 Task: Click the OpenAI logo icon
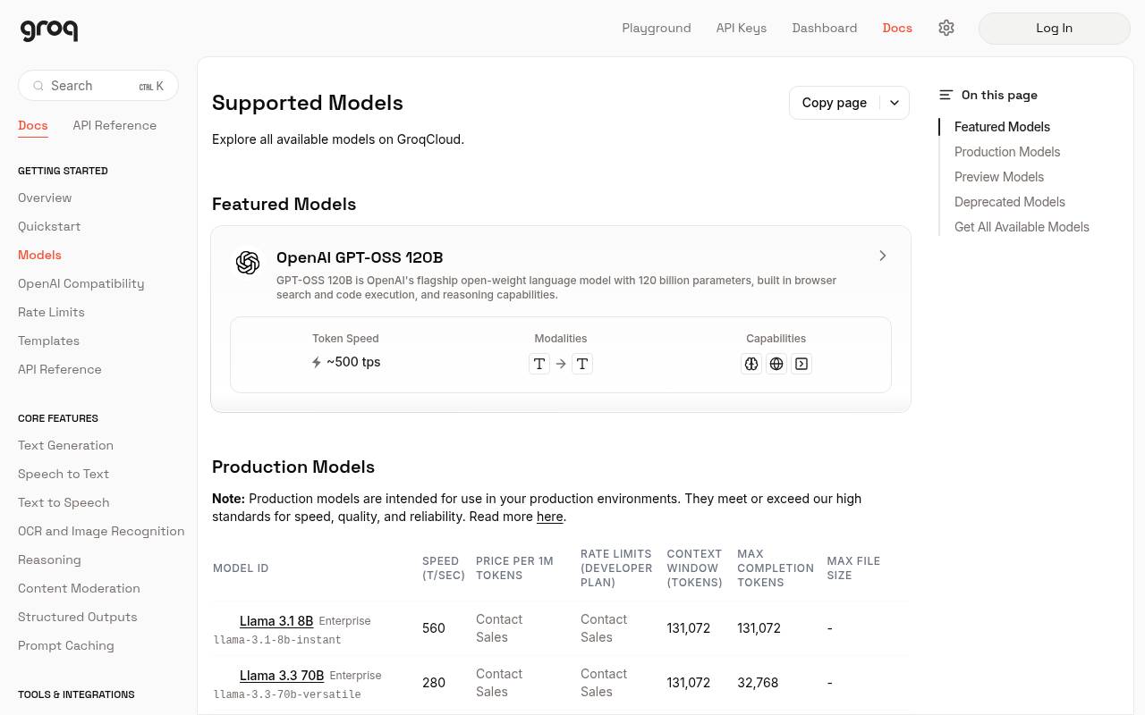[x=248, y=262]
